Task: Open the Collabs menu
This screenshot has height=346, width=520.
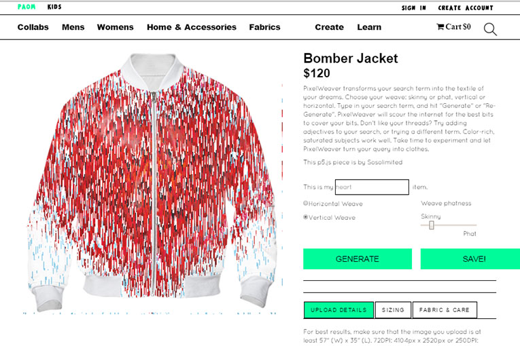Action: pos(33,27)
